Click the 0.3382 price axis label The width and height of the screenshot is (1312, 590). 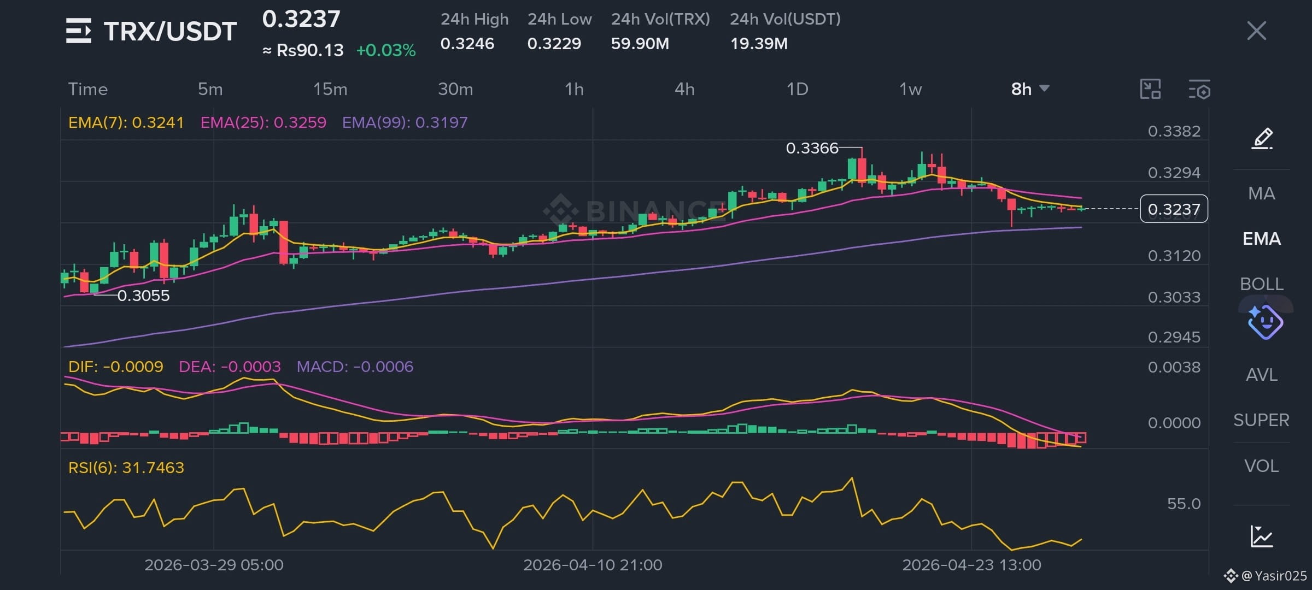point(1174,131)
